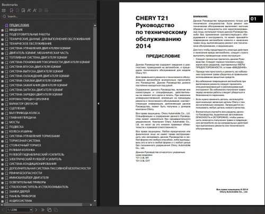The height and width of the screenshot is (214, 265).
Task: Expand КОРОБКА ПЕРЕДАЧ QR525MHE bookmark
Action: (3, 100)
